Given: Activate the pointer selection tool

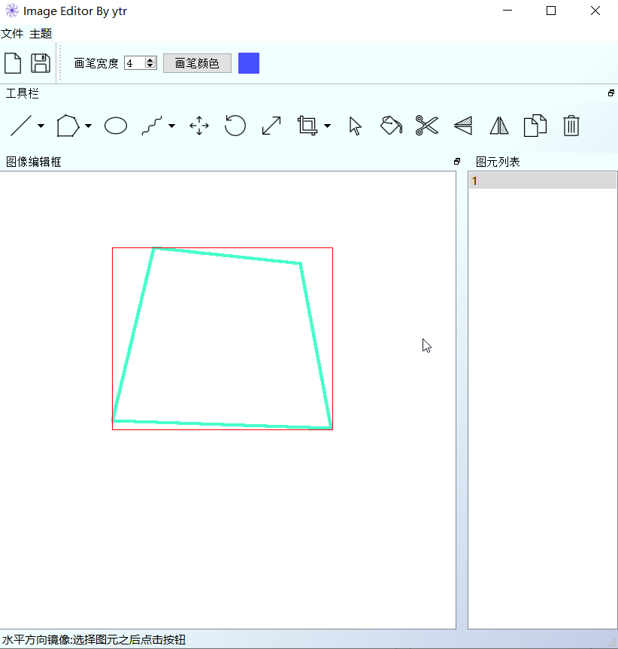Looking at the screenshot, I should [x=355, y=126].
